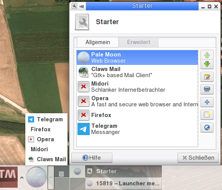
Task: Maximize the Starter window
Action: tap(209, 7)
